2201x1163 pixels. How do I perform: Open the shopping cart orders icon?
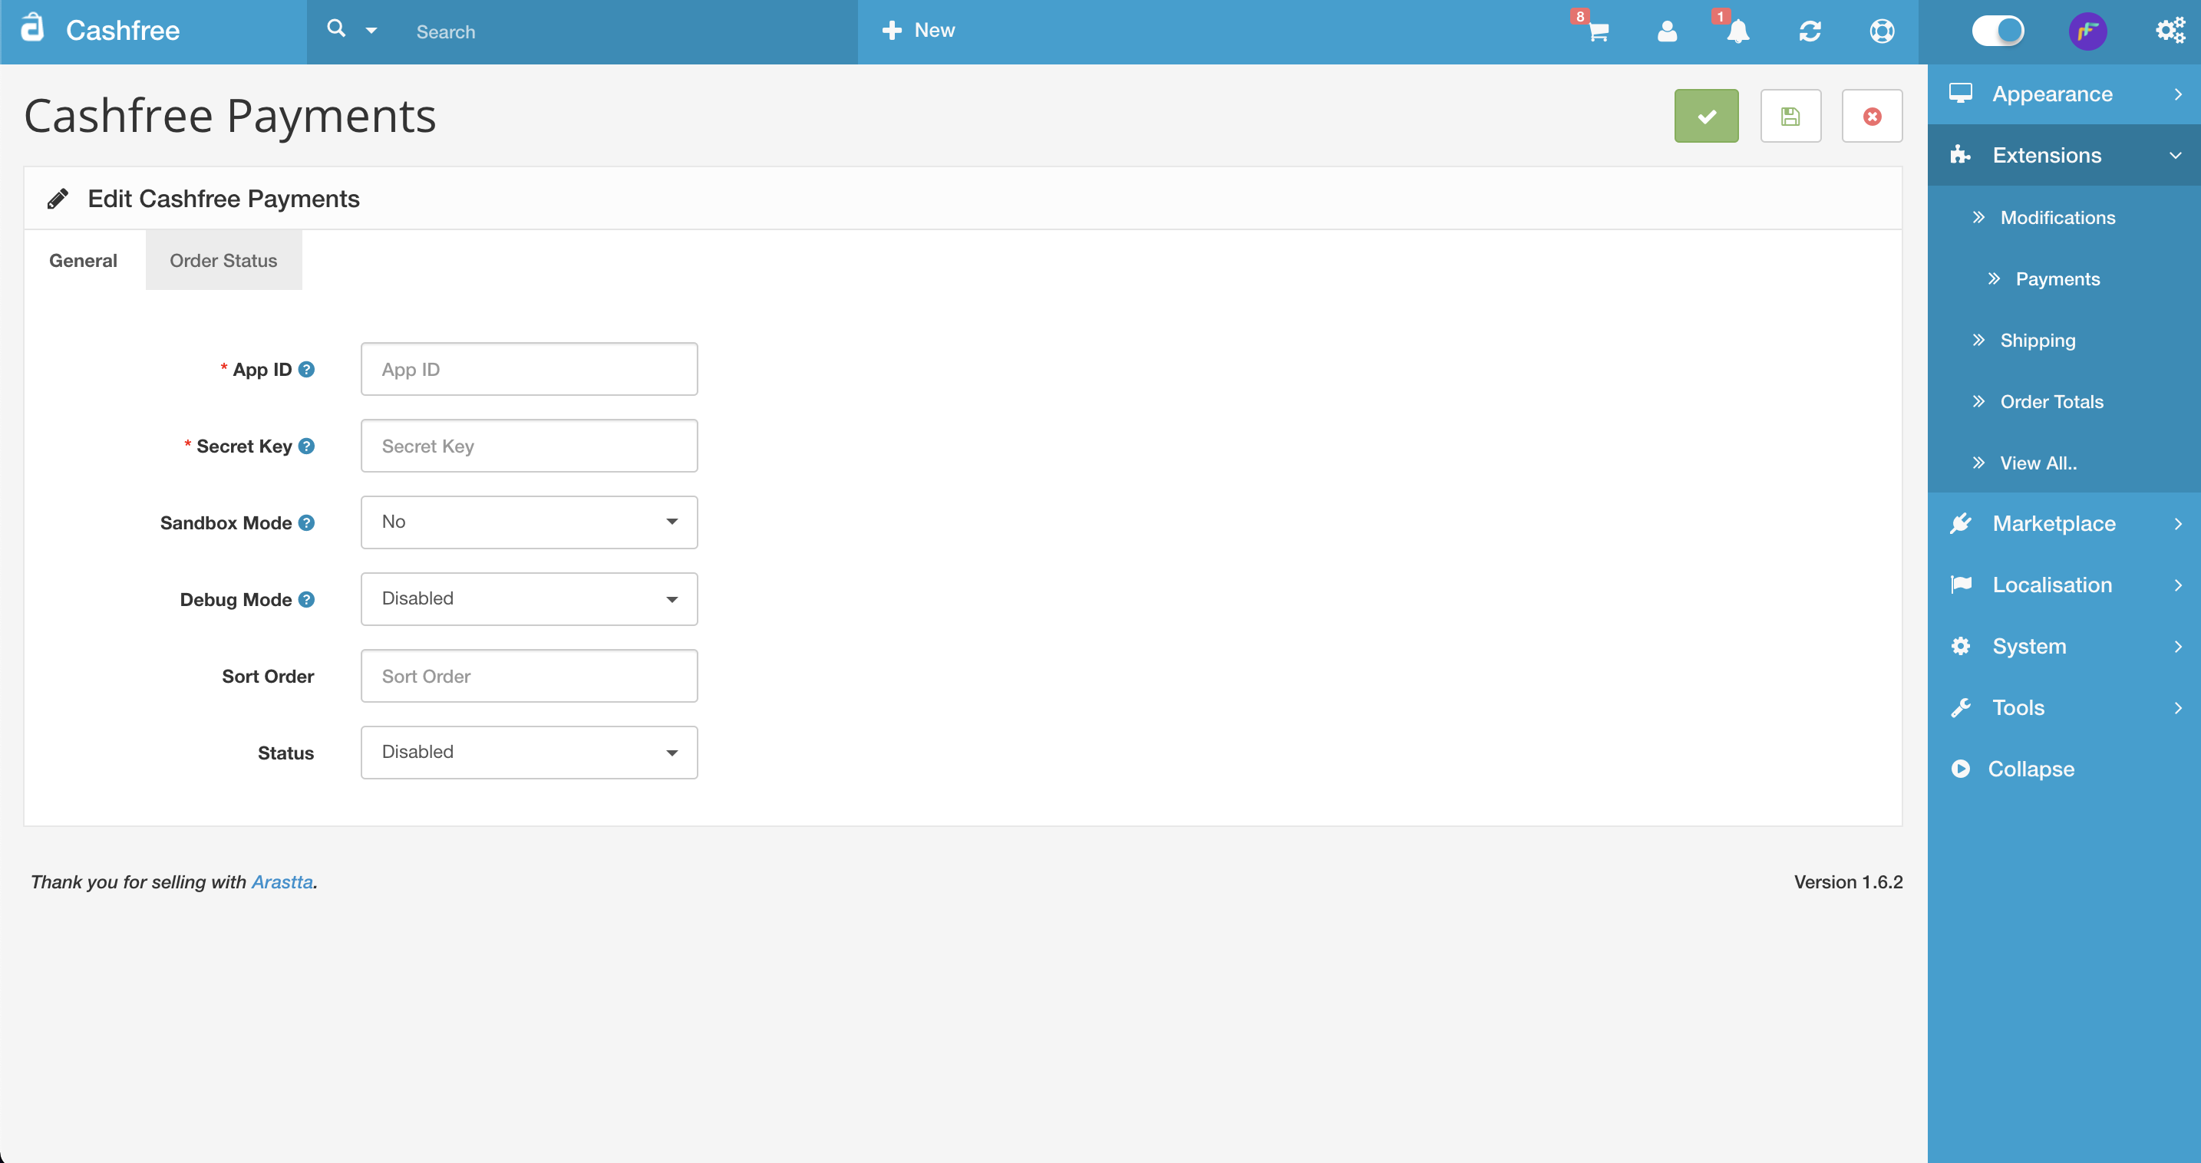[1597, 31]
